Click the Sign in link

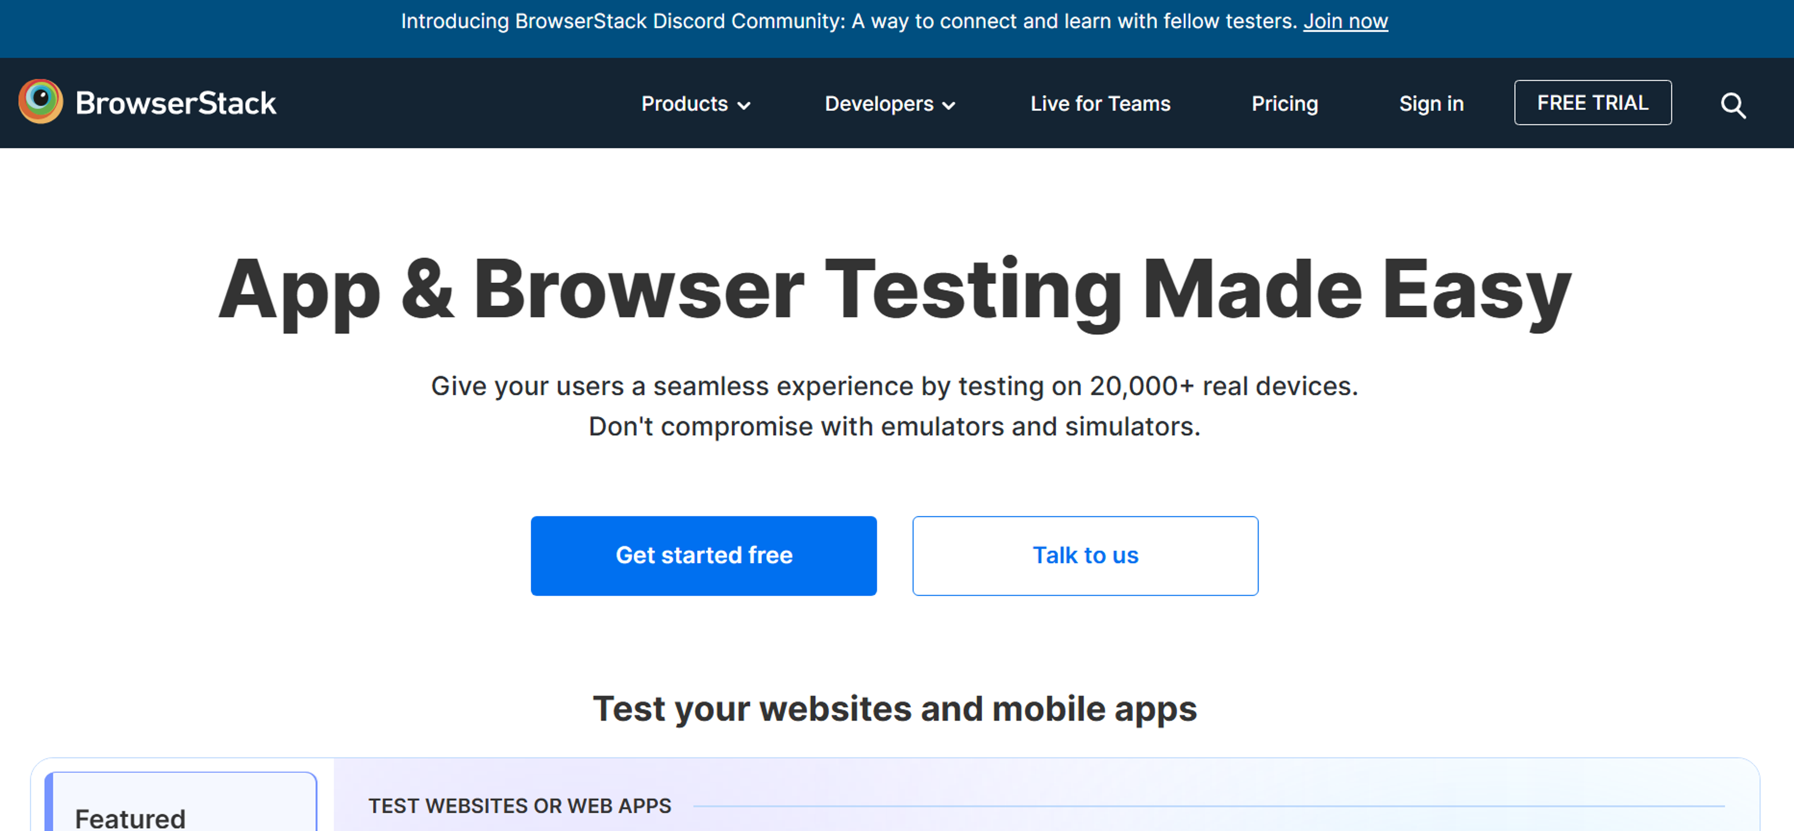coord(1431,104)
